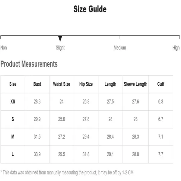The height and width of the screenshot is (181, 181).
Task: Click the Sleeve Length column header
Action: tap(135, 84)
